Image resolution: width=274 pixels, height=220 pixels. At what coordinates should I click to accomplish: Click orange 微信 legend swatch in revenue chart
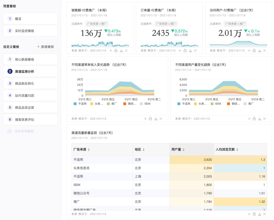(x=125, y=104)
